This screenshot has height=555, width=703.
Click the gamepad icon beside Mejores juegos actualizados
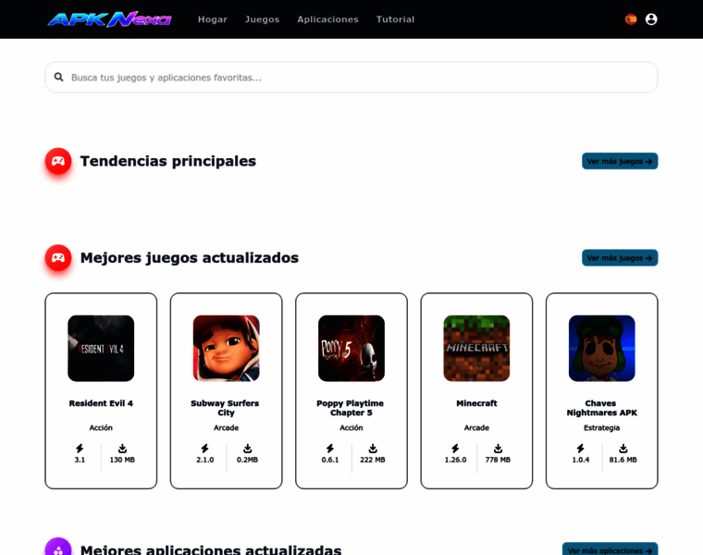click(58, 258)
